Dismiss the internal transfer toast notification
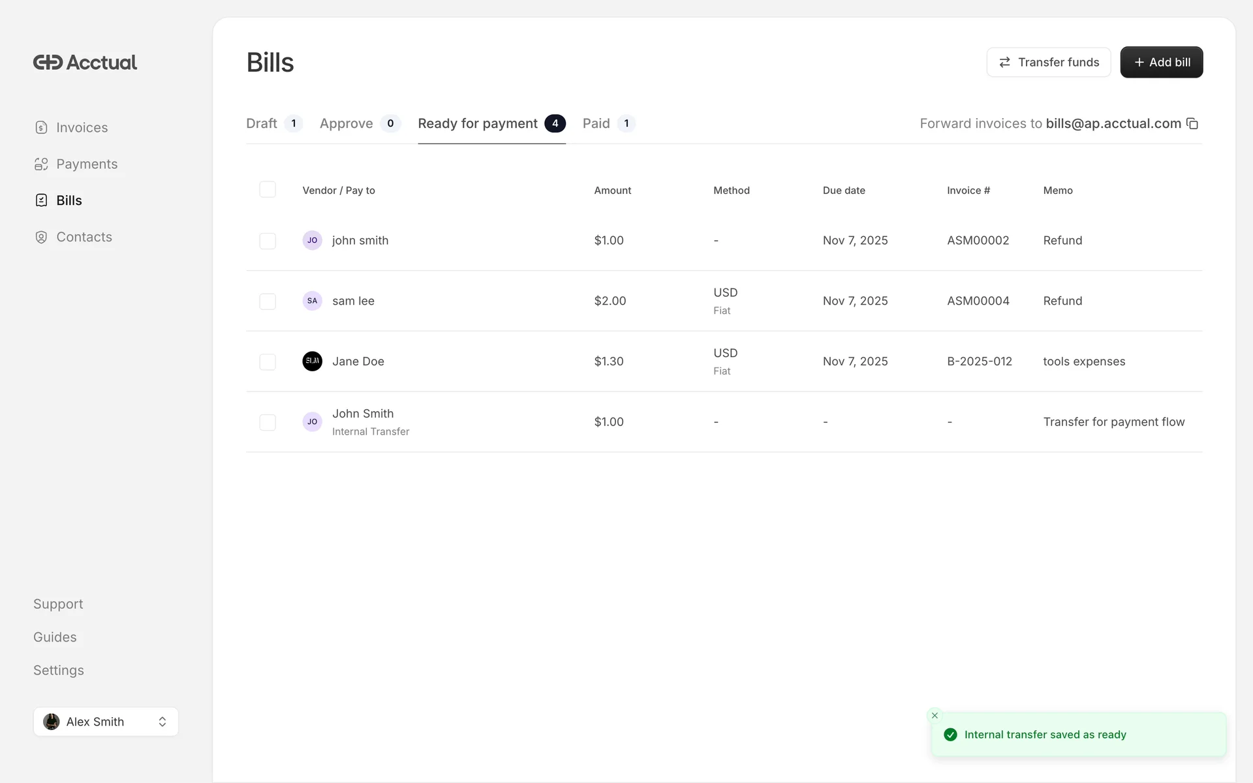The height and width of the screenshot is (783, 1253). pos(935,716)
